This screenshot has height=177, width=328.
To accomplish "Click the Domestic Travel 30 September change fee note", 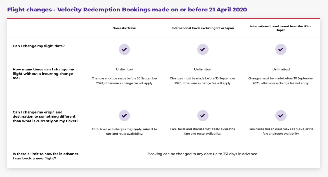I will (x=125, y=81).
